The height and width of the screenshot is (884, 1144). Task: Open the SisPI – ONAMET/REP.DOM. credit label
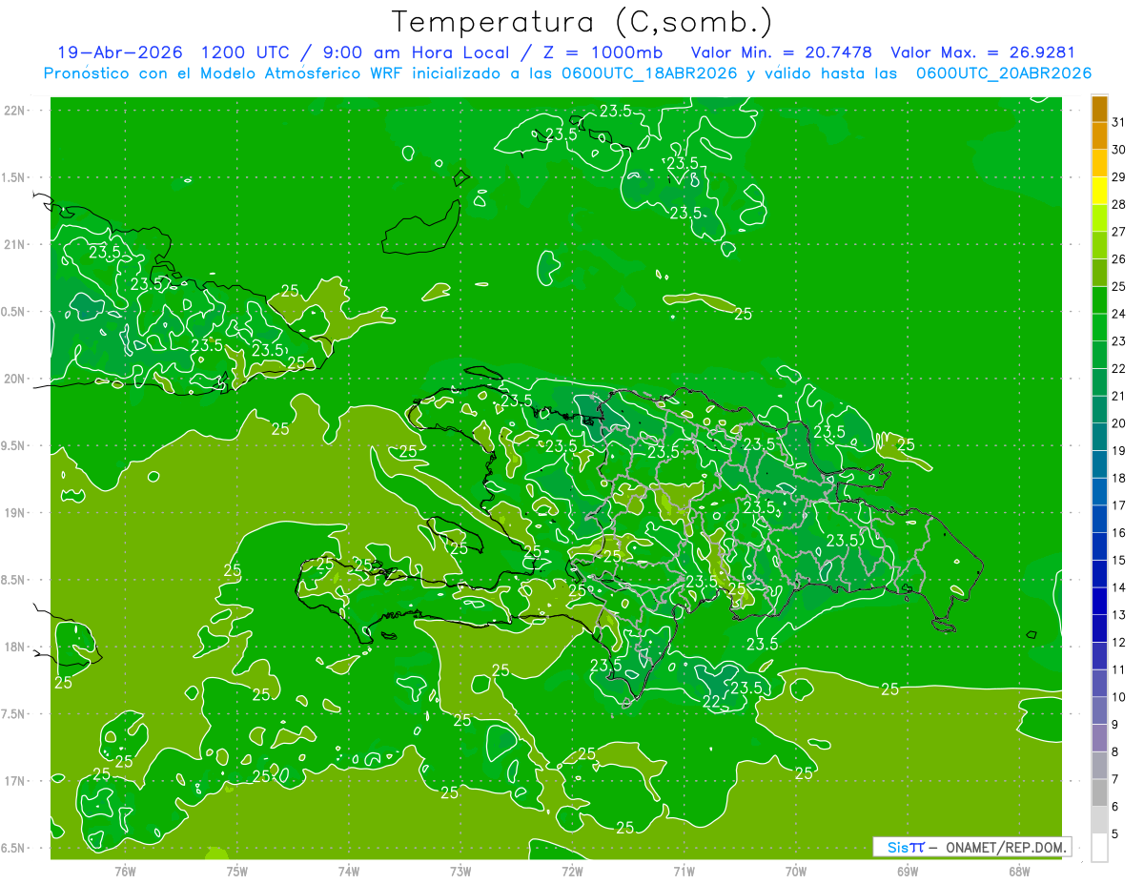tap(972, 847)
